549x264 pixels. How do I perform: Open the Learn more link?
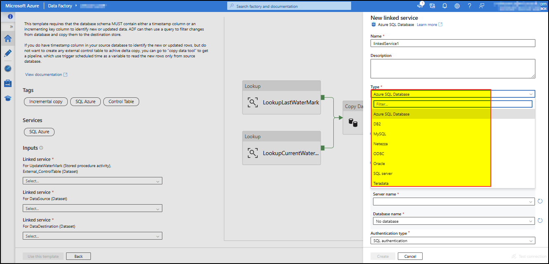[x=427, y=25]
